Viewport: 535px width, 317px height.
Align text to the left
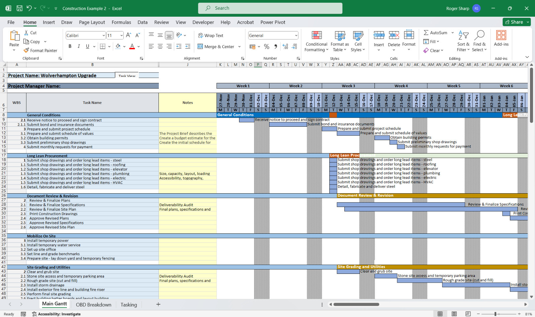151,46
